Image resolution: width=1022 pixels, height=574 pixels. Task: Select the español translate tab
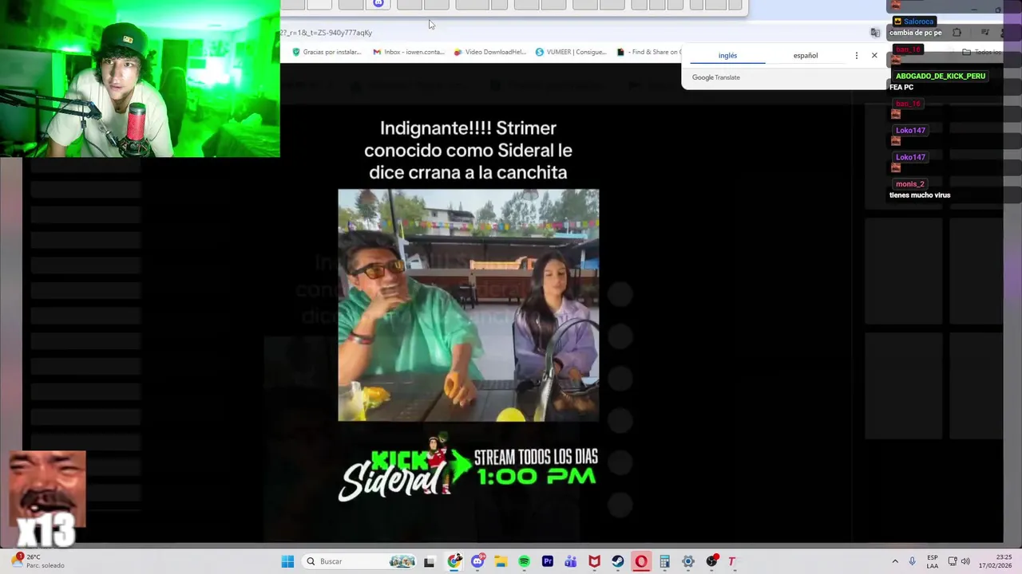click(805, 56)
